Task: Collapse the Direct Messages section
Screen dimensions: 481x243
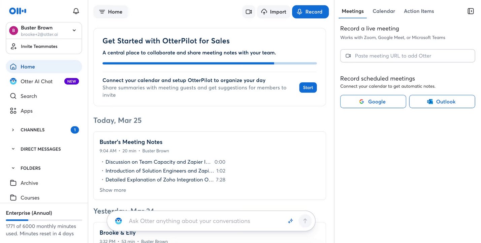Action: 13,149
